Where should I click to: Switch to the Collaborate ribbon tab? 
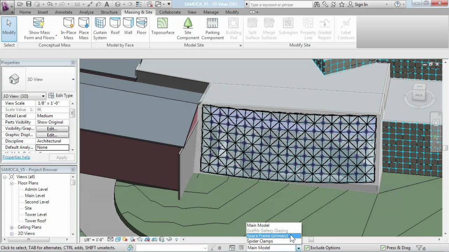tap(170, 12)
